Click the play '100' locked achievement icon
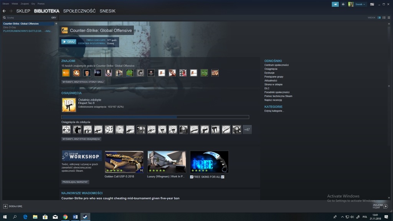This screenshot has width=393, height=221. 120,130
